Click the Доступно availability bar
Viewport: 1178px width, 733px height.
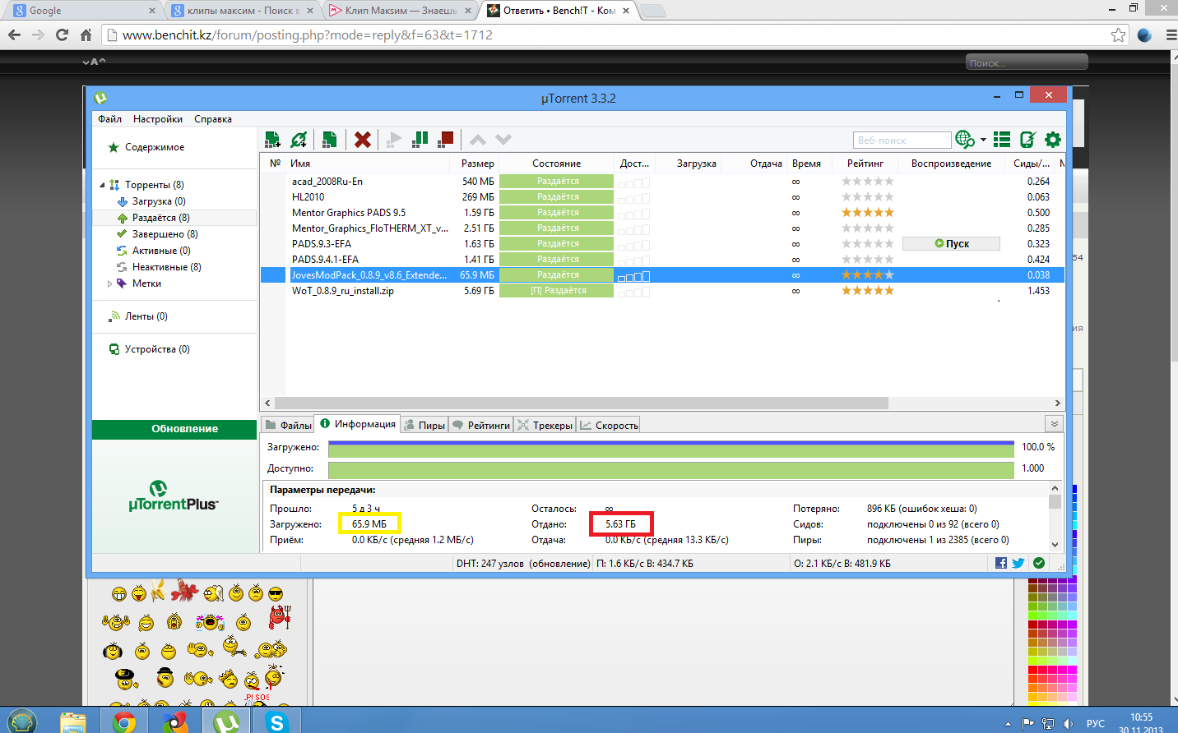click(x=671, y=469)
